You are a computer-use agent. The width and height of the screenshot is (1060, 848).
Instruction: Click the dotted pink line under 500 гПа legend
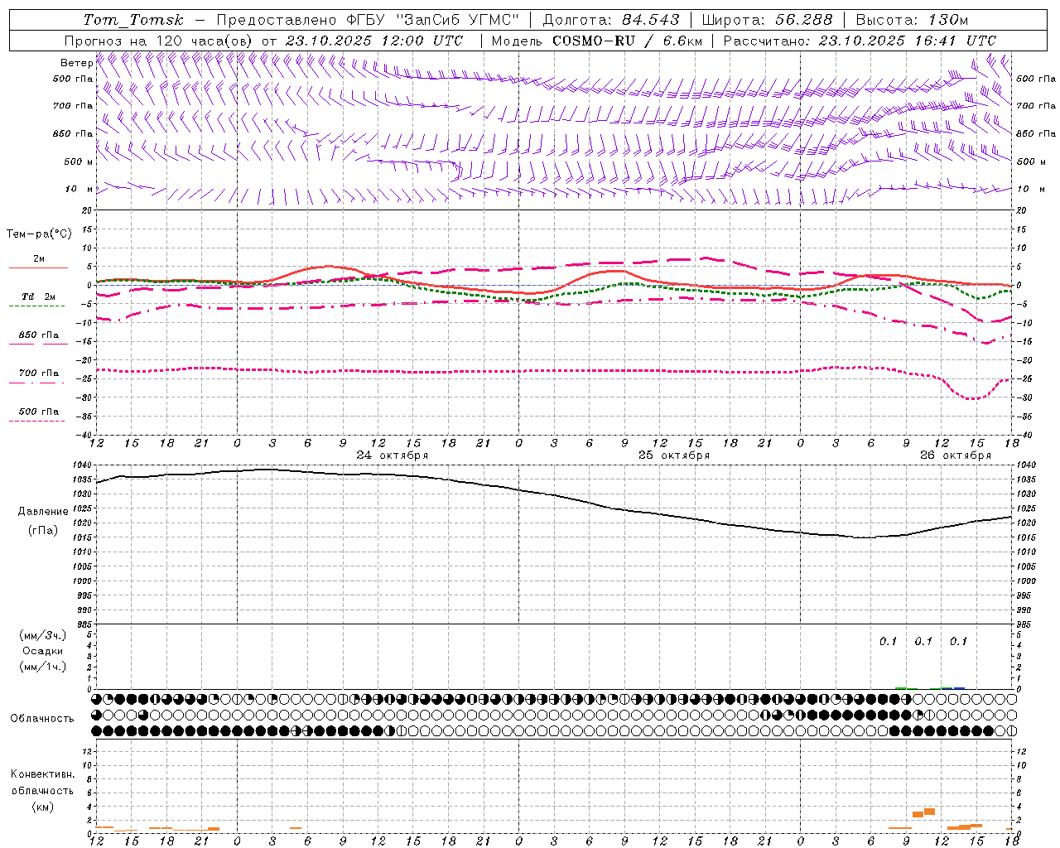coord(37,422)
